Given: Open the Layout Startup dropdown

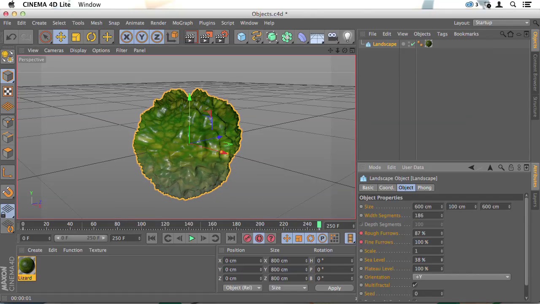Looking at the screenshot, I should tap(501, 23).
